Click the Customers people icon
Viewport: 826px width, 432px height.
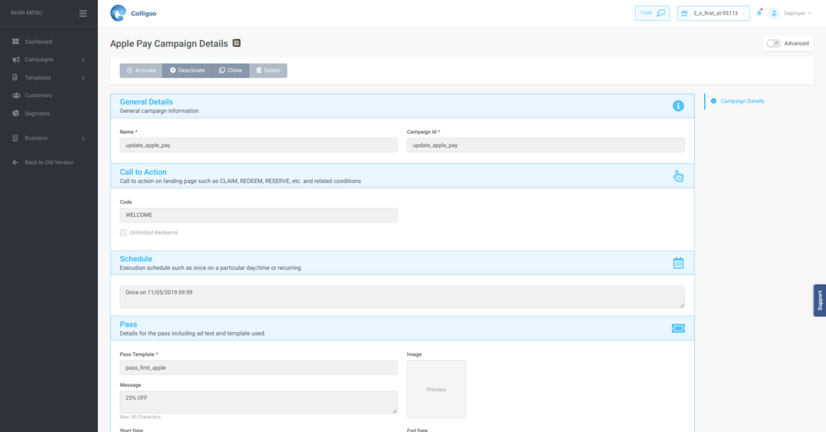(16, 95)
